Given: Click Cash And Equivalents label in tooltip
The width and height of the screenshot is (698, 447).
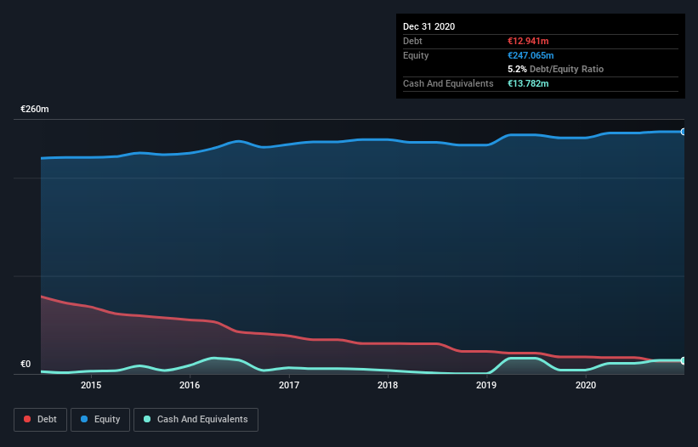Looking at the screenshot, I should [x=448, y=83].
